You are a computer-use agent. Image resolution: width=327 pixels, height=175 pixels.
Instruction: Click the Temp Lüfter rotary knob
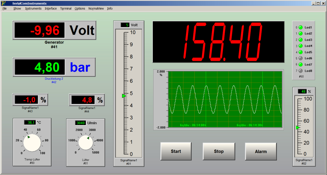click(x=32, y=143)
